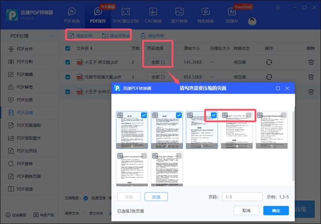The image size is (321, 224).
Task: Check page 5 thumbnail checkbox
Action: click(x=283, y=115)
